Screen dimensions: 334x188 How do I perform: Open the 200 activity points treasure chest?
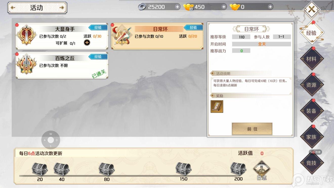click(238, 169)
